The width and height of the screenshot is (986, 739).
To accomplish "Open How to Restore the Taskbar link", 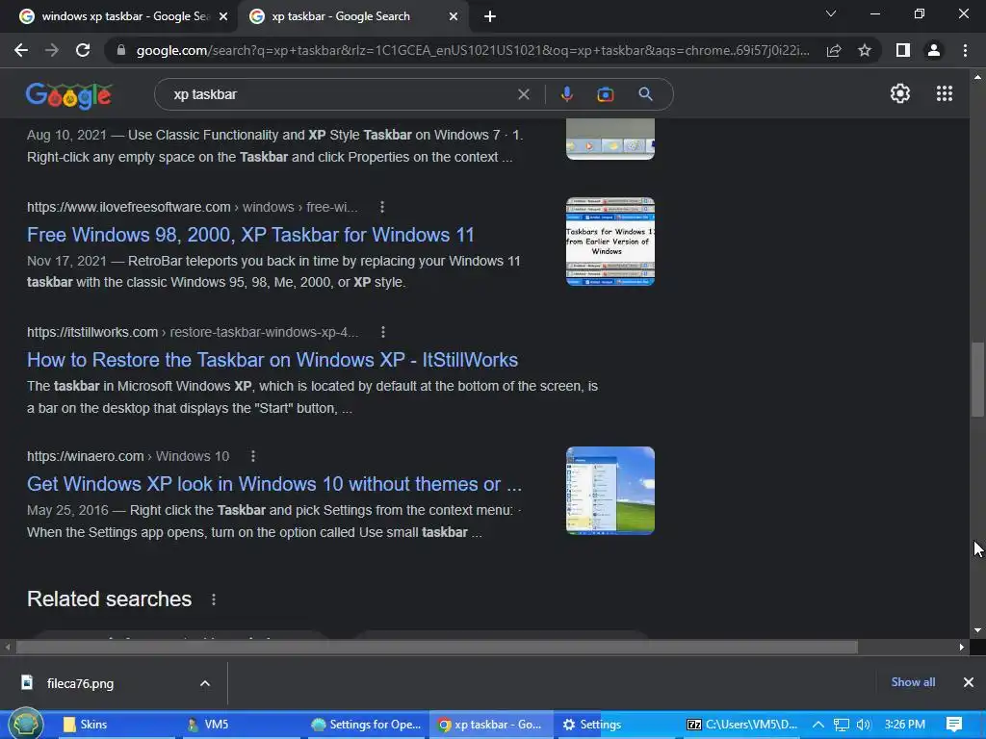I will 272,360.
